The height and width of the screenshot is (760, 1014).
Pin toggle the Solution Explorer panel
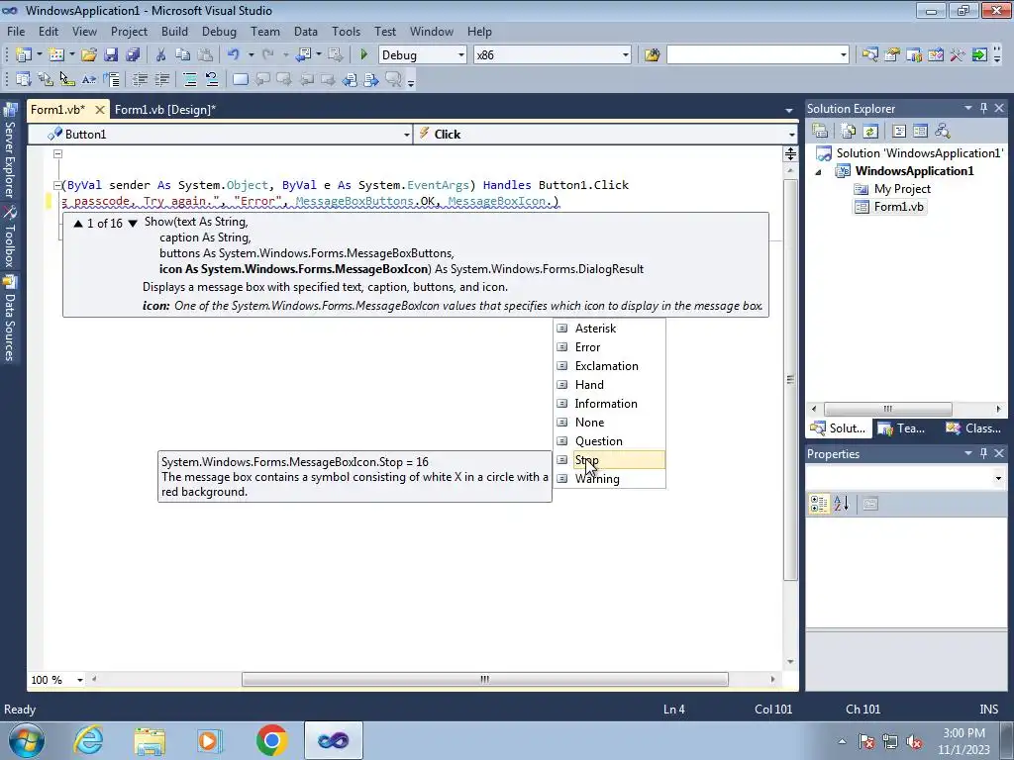pyautogui.click(x=983, y=108)
